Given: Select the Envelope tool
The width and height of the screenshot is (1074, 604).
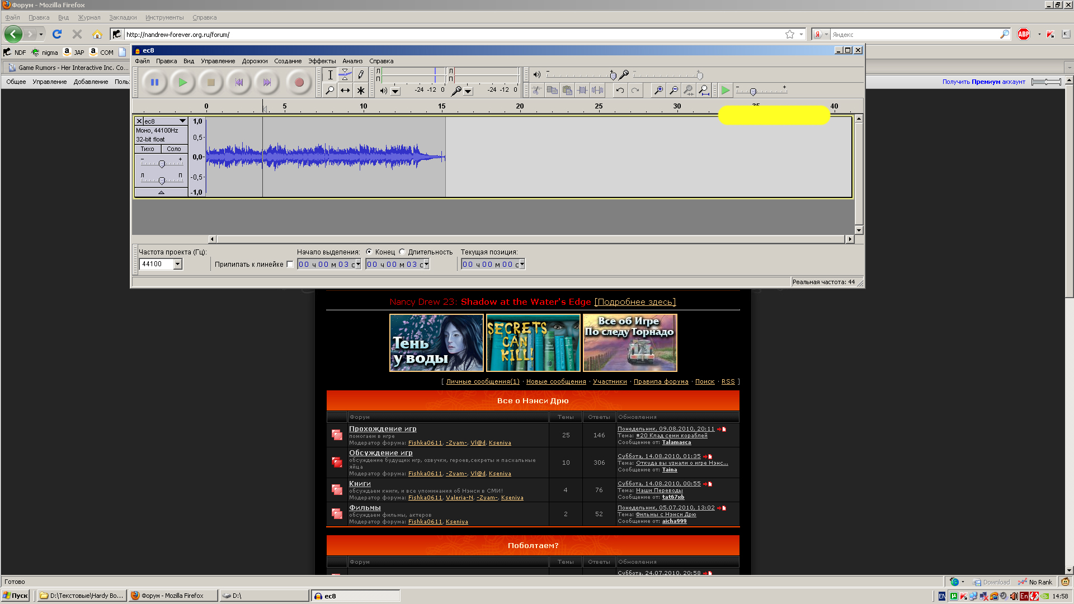Looking at the screenshot, I should (x=345, y=74).
